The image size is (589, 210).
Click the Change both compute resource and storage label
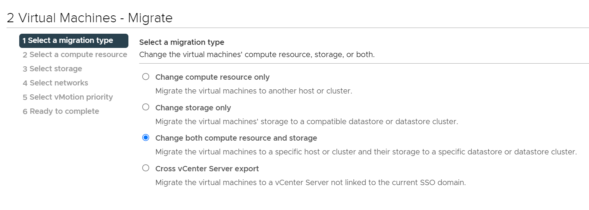pos(236,138)
